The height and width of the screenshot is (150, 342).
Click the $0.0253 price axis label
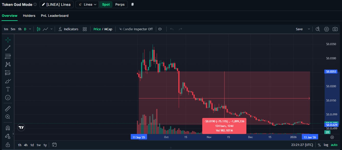pos(331,72)
